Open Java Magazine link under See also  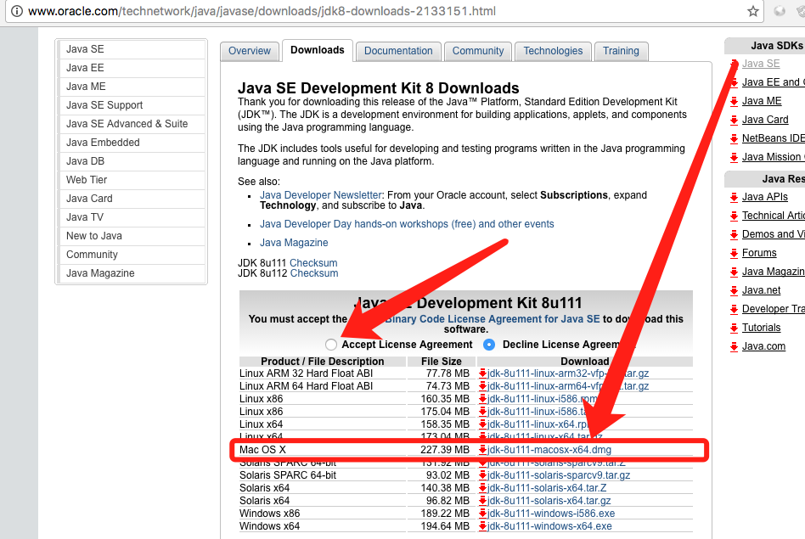tap(294, 242)
